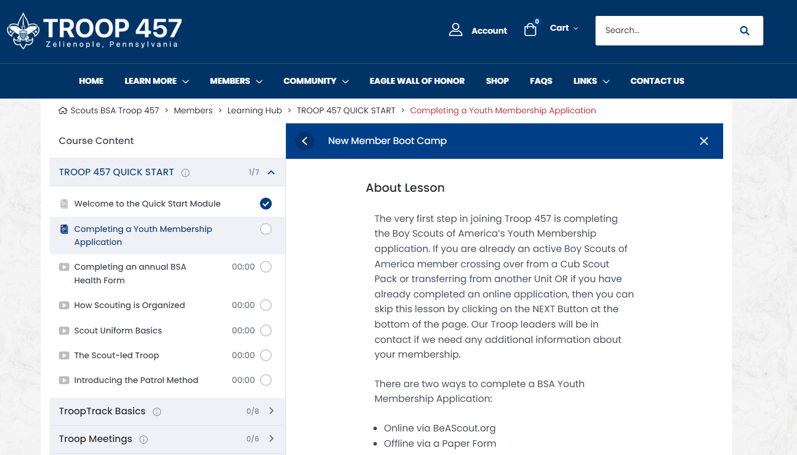Mark The Scout-led Troop as complete
Viewport: 797px width, 455px height.
tap(266, 355)
